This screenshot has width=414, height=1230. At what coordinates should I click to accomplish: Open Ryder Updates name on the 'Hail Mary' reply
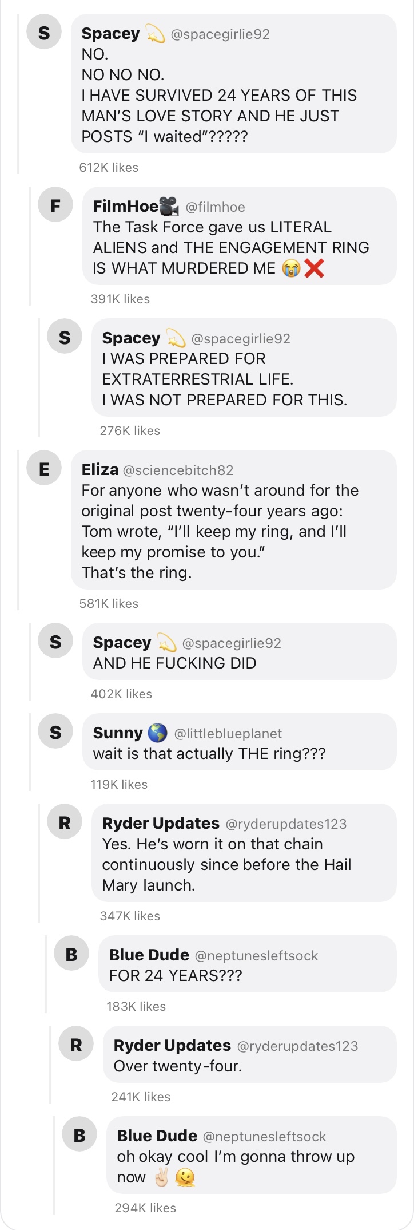point(161,824)
